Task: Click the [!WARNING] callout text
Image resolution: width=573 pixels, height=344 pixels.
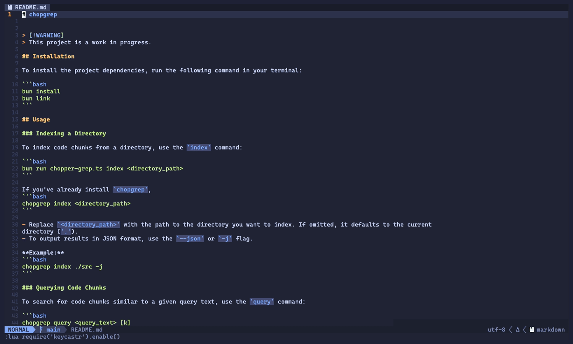Action: [x=47, y=36]
